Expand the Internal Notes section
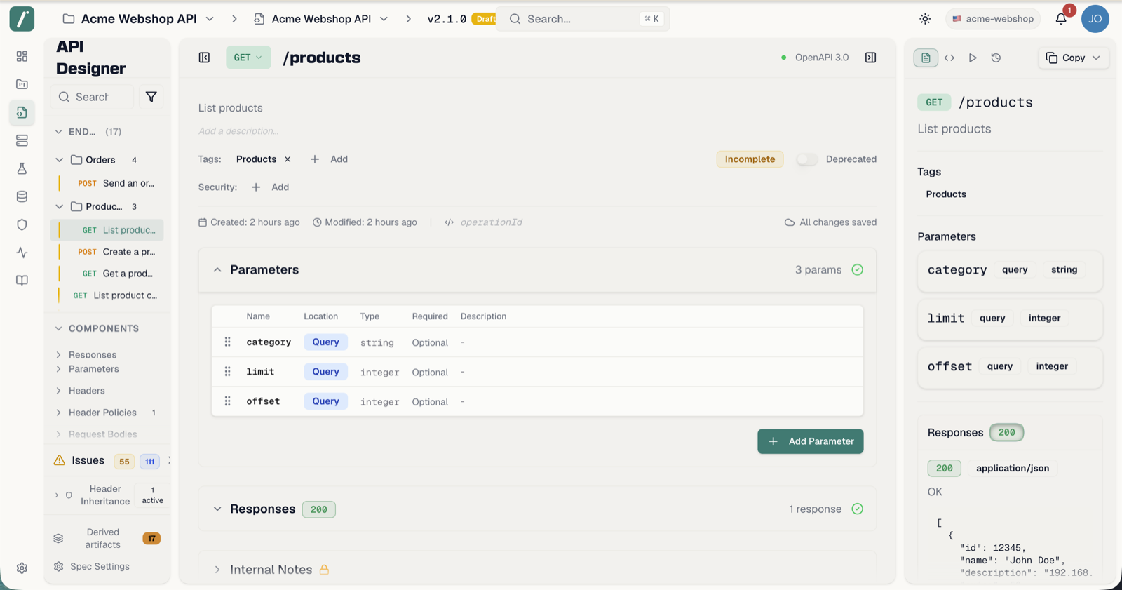 click(x=217, y=570)
